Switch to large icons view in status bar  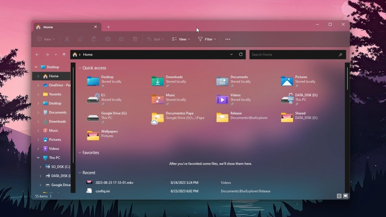point(345,196)
